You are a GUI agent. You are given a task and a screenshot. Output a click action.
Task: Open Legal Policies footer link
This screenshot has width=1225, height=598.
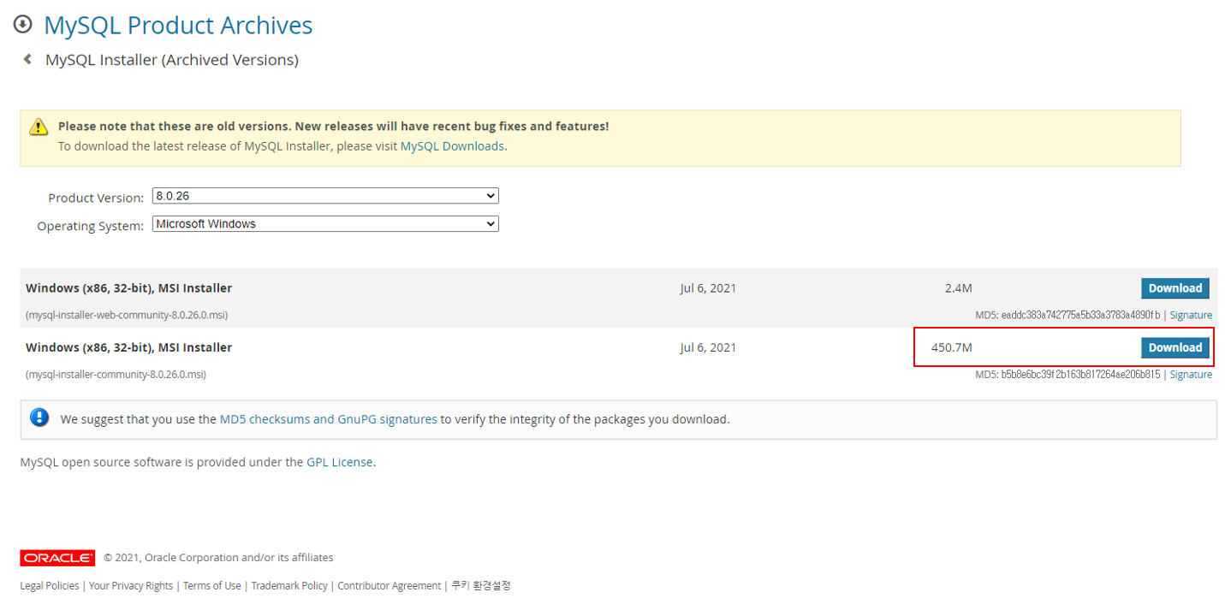(x=50, y=586)
